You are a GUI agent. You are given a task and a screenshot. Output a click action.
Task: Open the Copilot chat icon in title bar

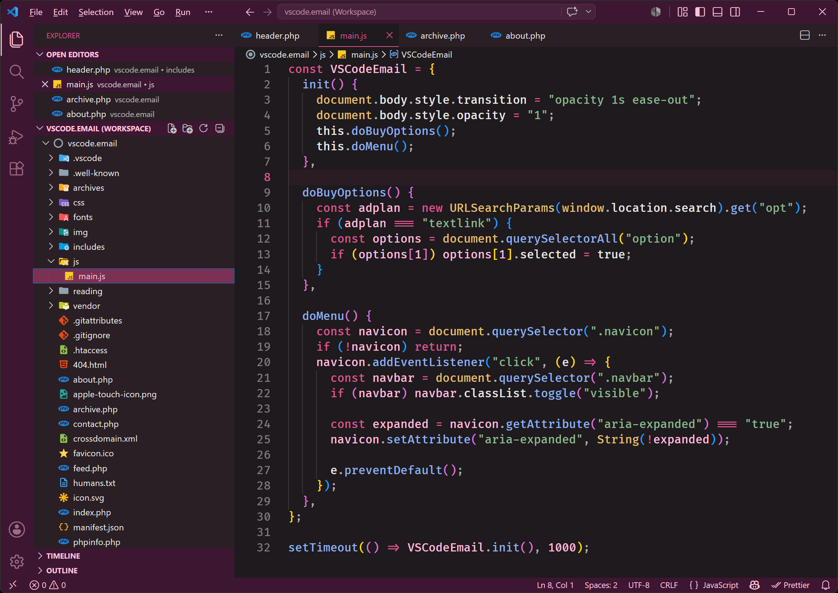[572, 12]
